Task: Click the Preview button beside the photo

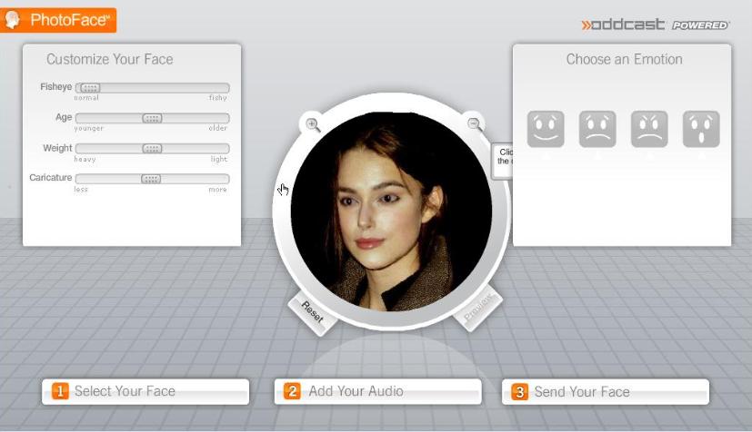Action: coord(477,308)
